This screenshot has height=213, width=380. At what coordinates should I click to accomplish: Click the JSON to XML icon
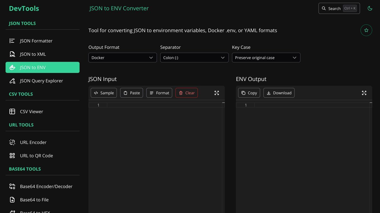(x=12, y=54)
